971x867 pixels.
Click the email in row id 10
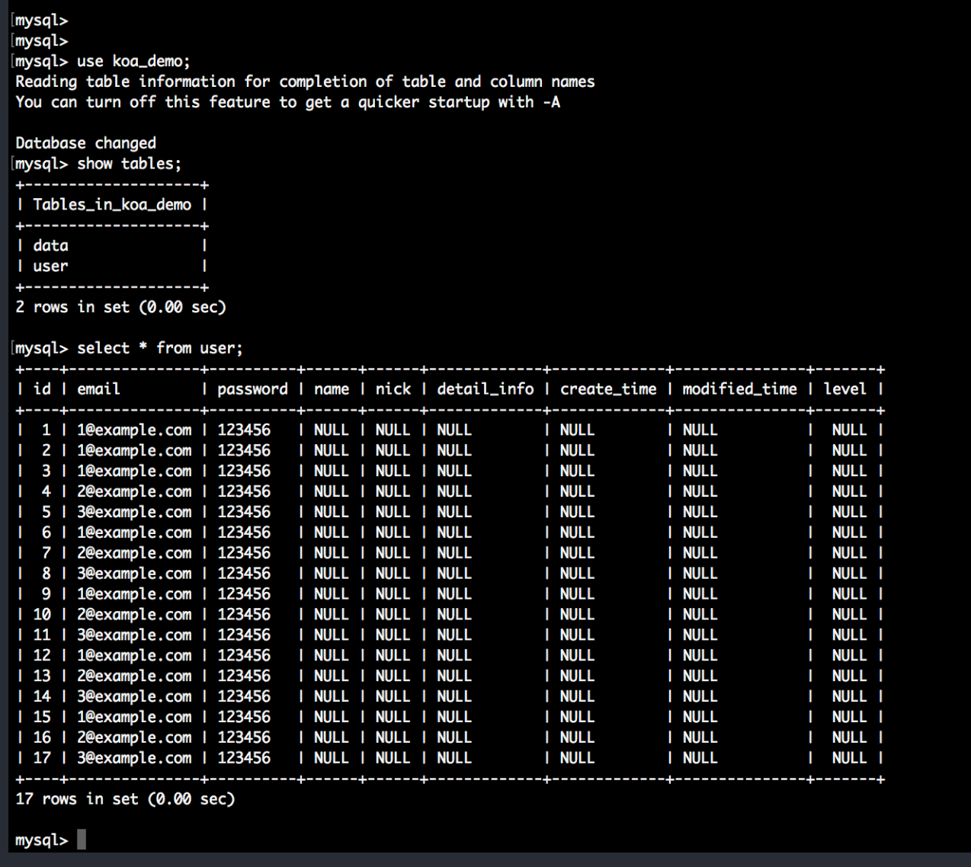[x=134, y=614]
